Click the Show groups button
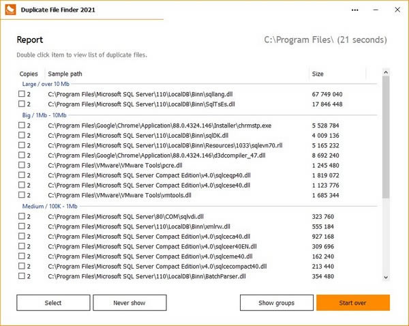The image size is (409, 326). 277,303
